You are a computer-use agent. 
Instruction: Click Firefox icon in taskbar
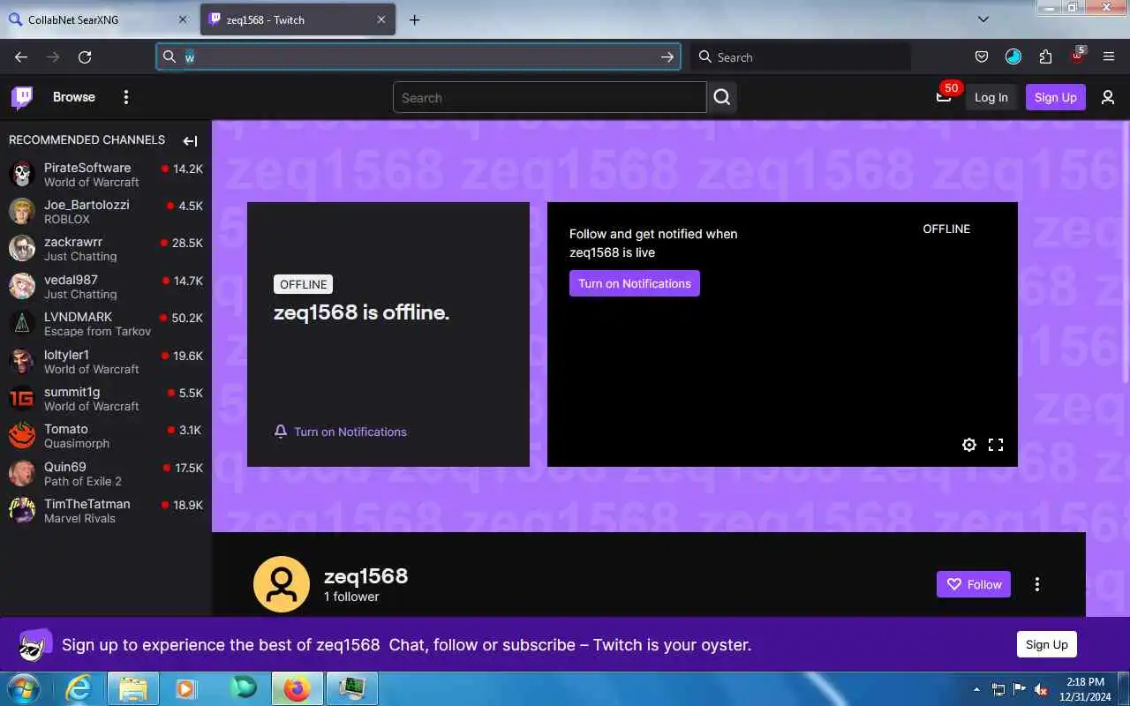point(297,687)
